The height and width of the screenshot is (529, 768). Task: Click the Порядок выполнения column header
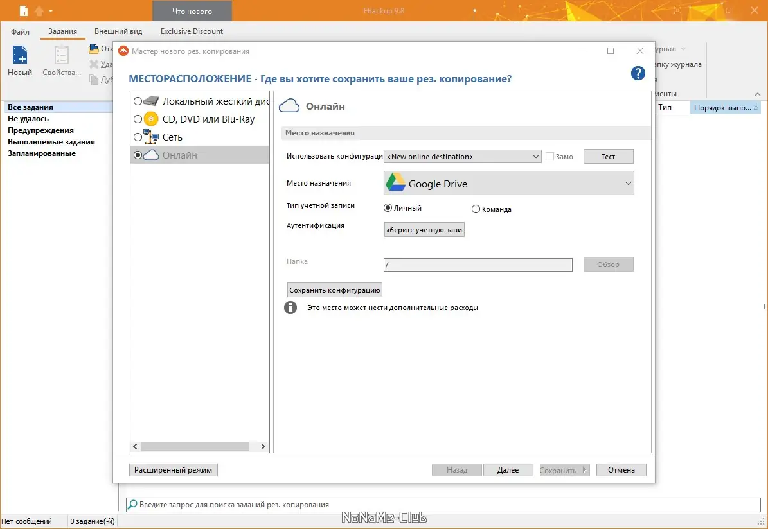point(725,108)
